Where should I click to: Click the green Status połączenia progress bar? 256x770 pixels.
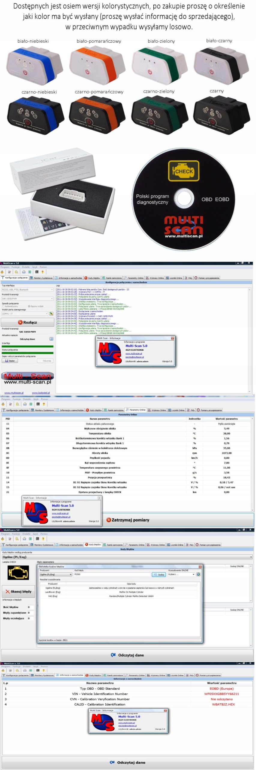click(28, 353)
